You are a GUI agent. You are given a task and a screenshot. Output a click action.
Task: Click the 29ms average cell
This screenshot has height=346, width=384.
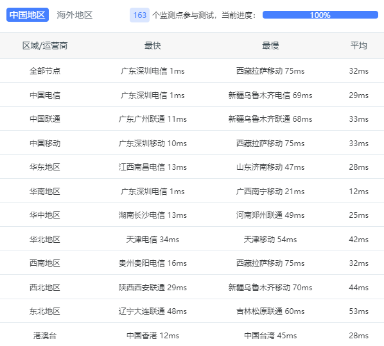[x=358, y=95]
